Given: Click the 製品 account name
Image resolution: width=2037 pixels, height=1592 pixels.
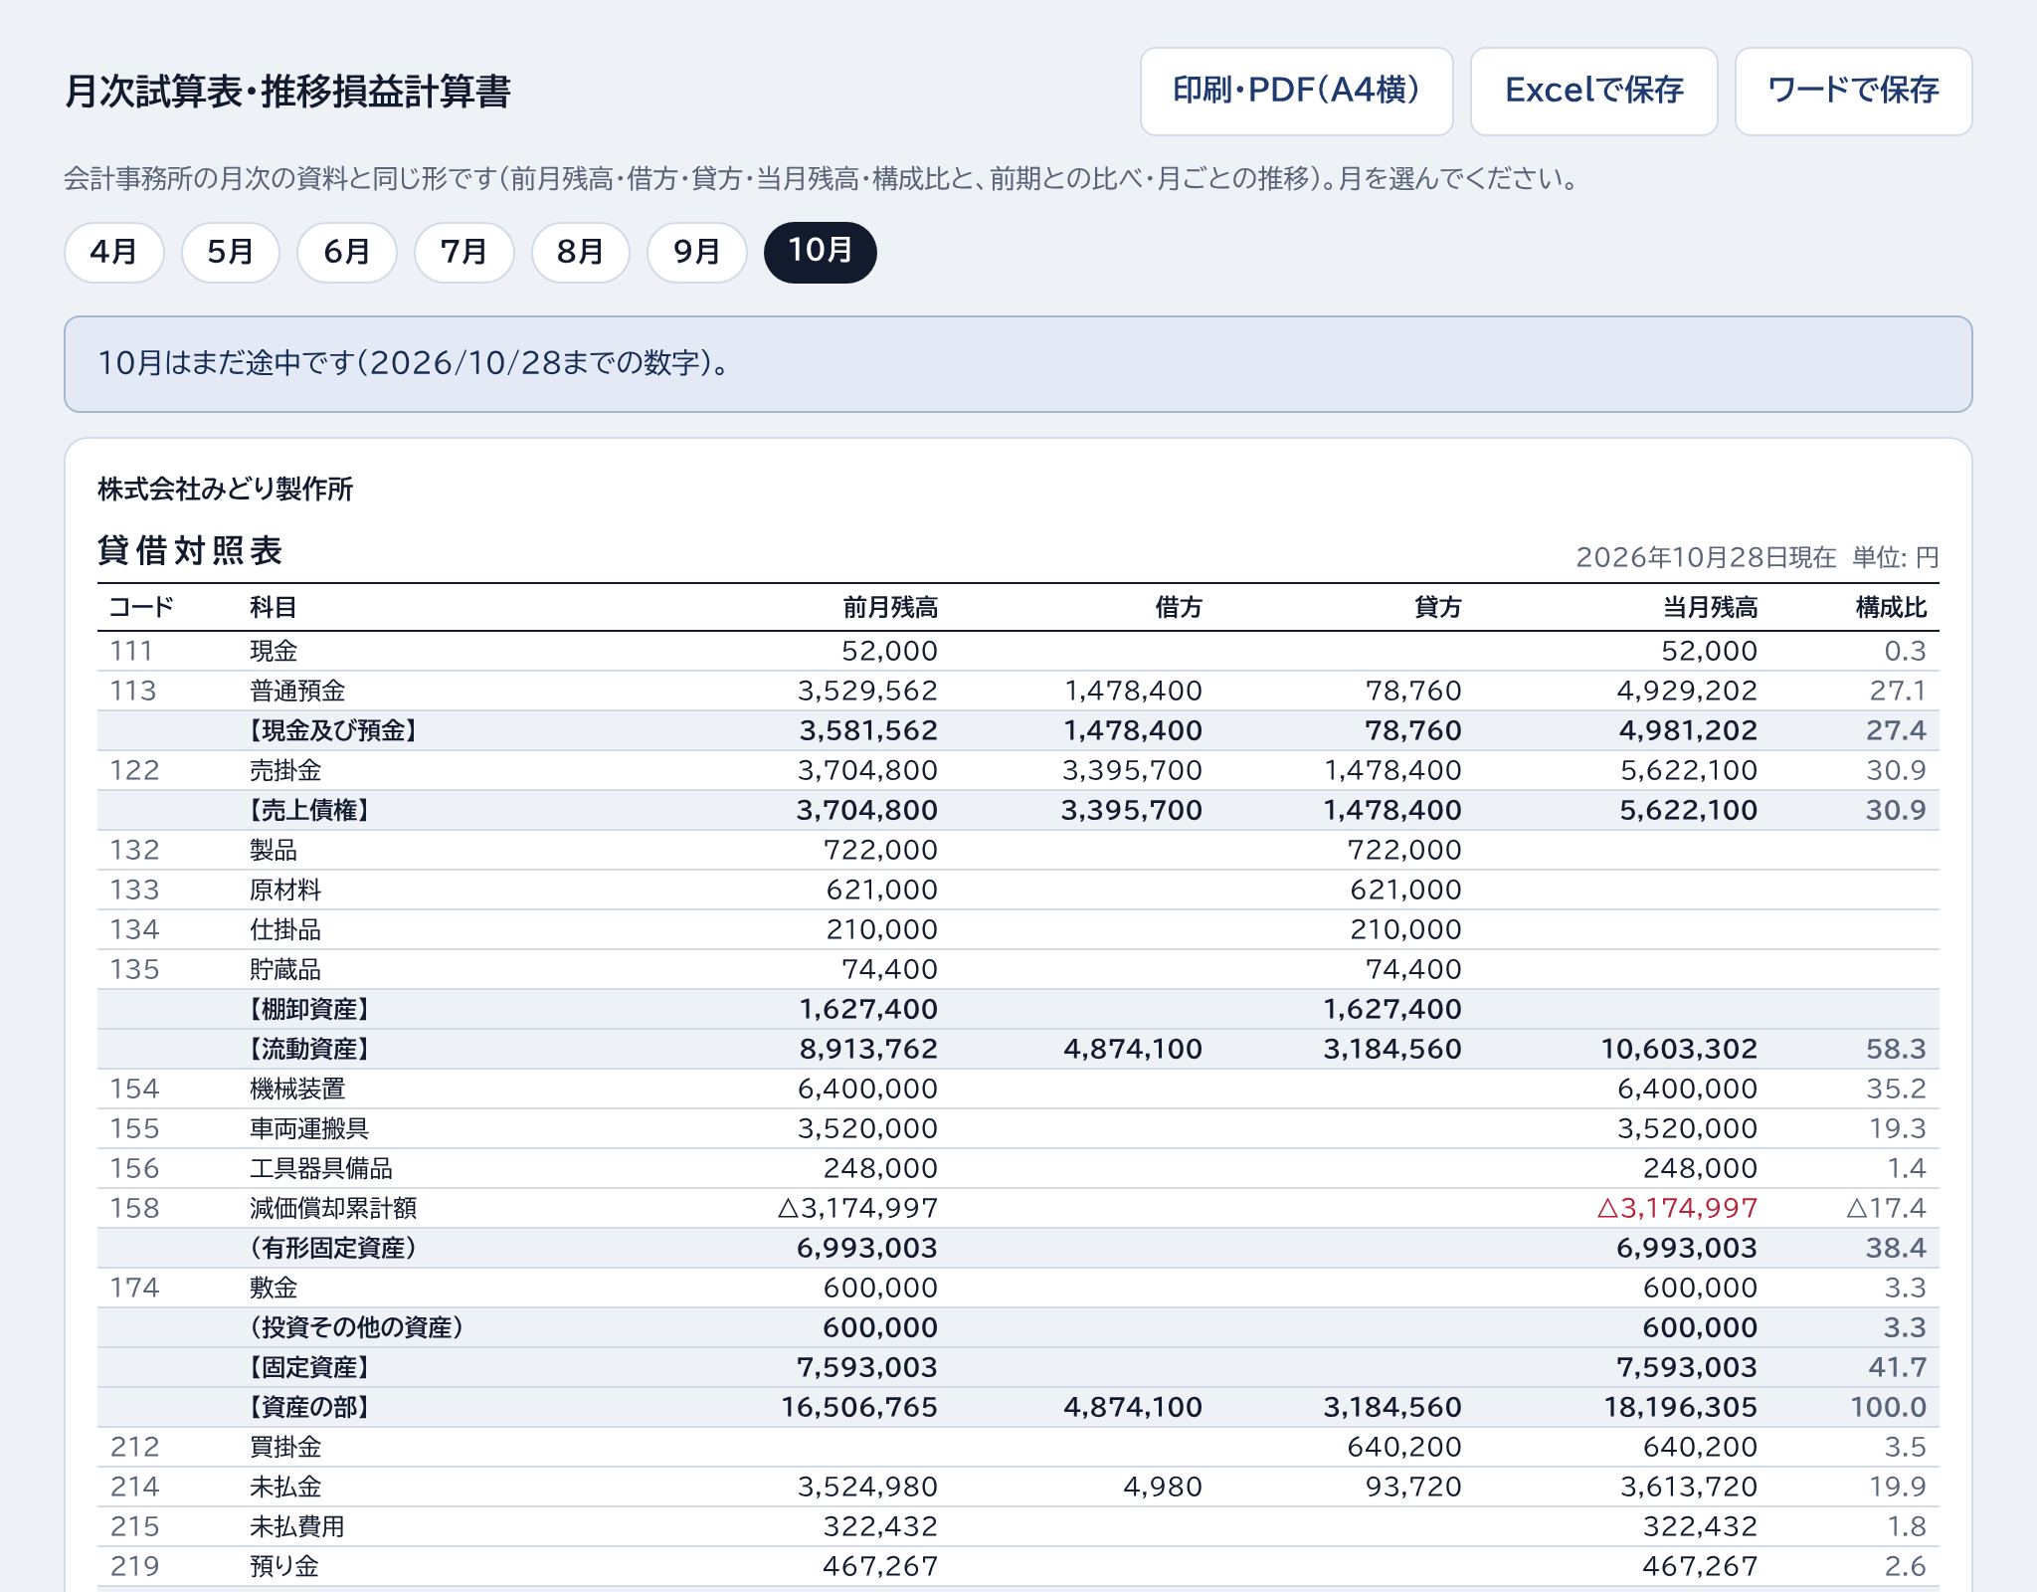Looking at the screenshot, I should pos(274,850).
